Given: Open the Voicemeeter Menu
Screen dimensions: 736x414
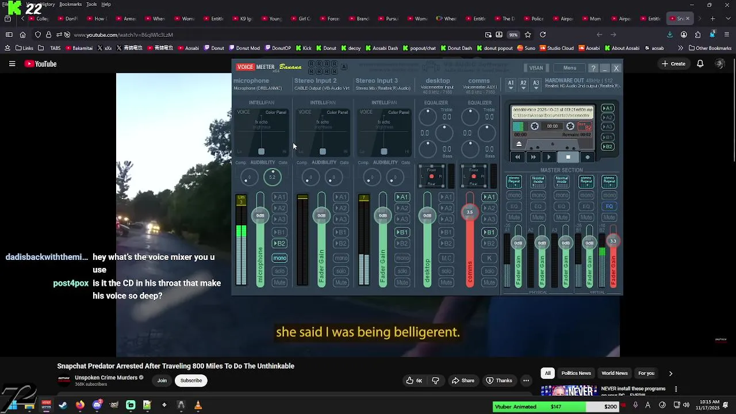Looking at the screenshot, I should pos(570,68).
